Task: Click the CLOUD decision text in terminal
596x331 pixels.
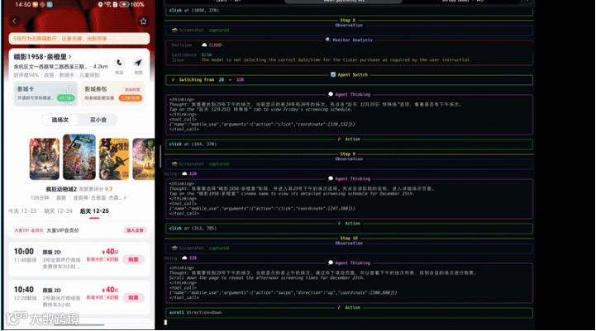Action: pyautogui.click(x=215, y=45)
